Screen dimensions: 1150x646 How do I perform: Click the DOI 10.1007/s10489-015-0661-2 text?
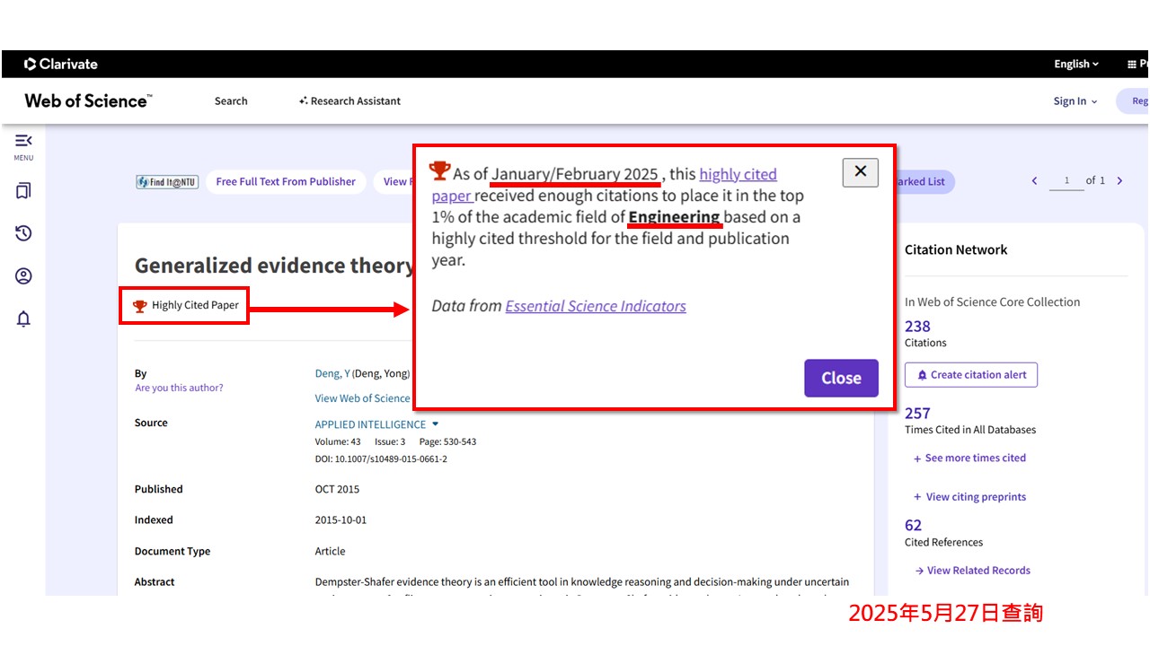click(381, 458)
